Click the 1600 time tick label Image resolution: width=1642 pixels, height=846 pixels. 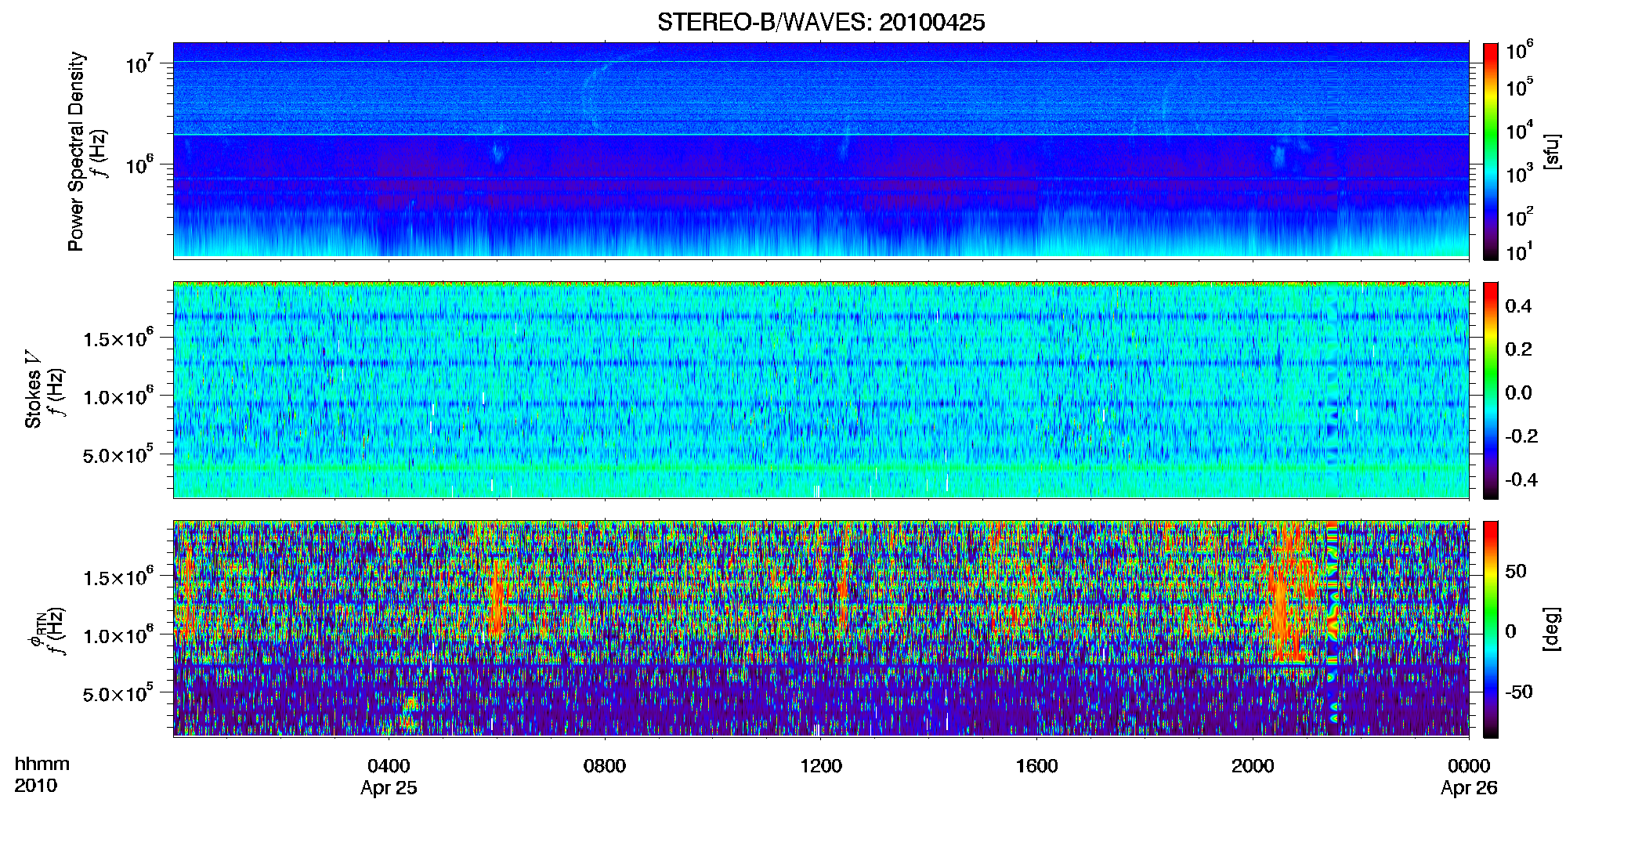(x=1036, y=766)
